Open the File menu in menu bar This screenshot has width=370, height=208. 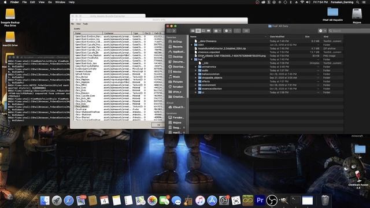(x=24, y=2)
